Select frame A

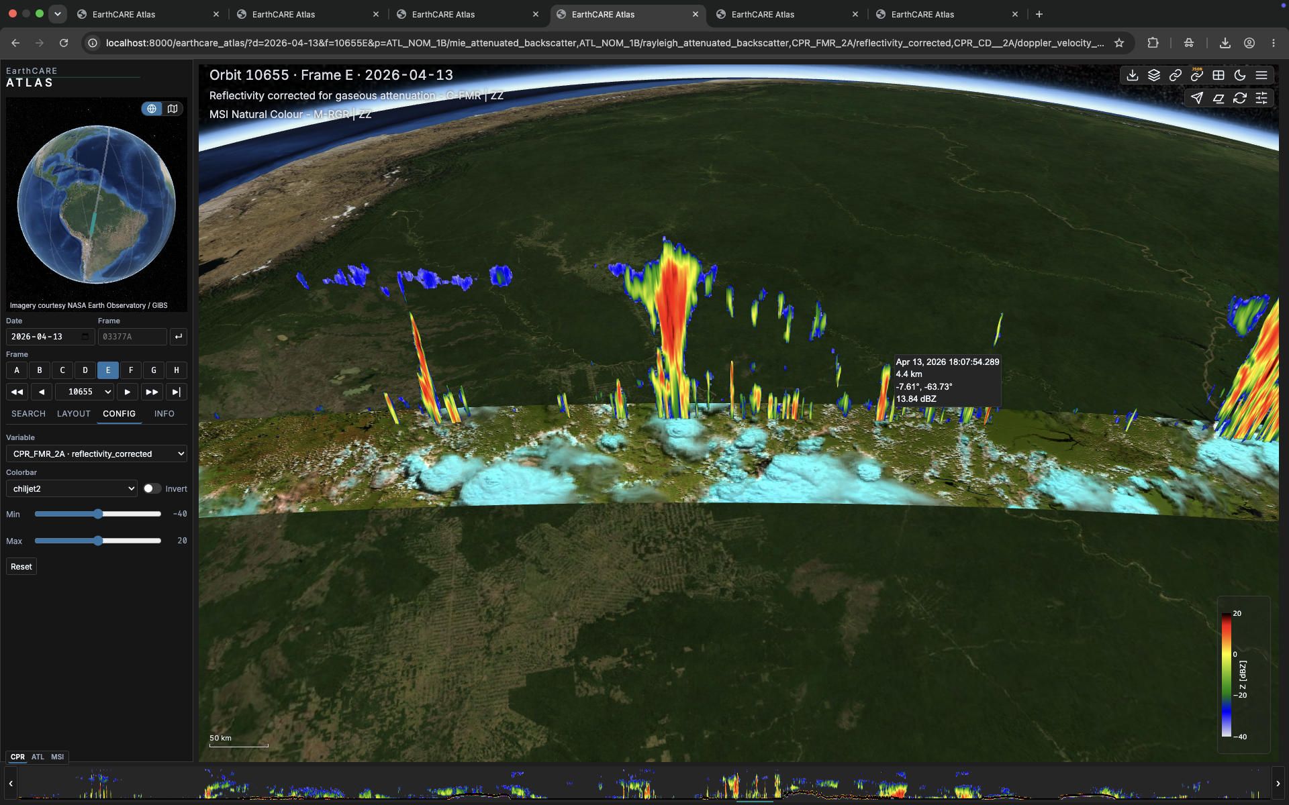[17, 370]
